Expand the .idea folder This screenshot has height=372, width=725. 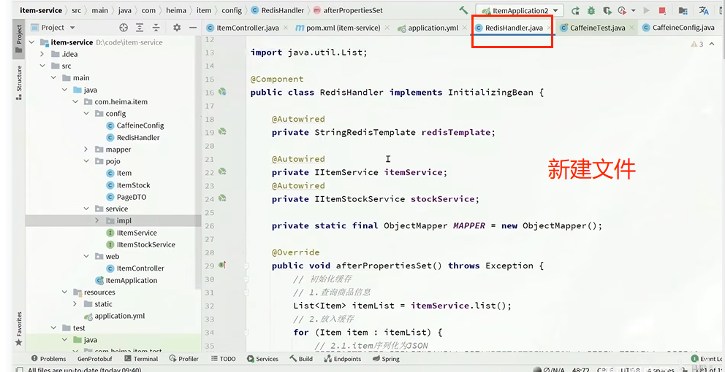[42, 54]
